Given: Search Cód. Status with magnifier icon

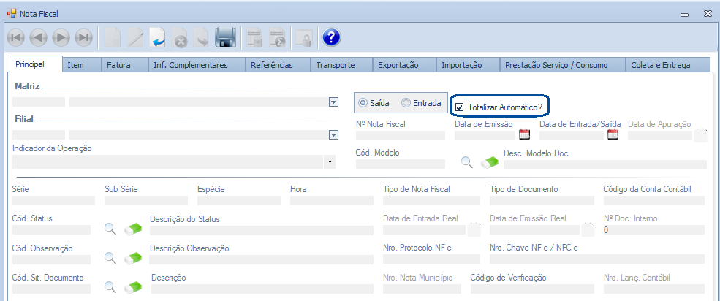Looking at the screenshot, I should tap(110, 228).
